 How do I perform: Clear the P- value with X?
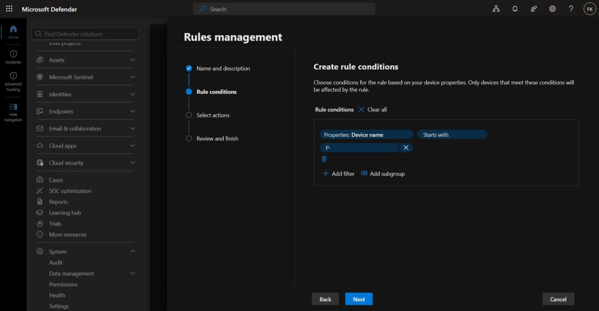pyautogui.click(x=406, y=148)
